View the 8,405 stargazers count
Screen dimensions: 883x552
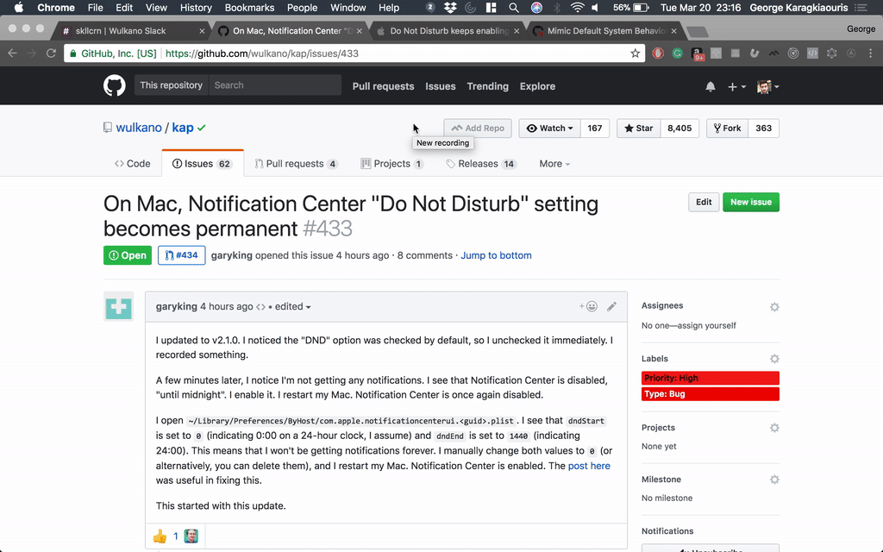[679, 129]
